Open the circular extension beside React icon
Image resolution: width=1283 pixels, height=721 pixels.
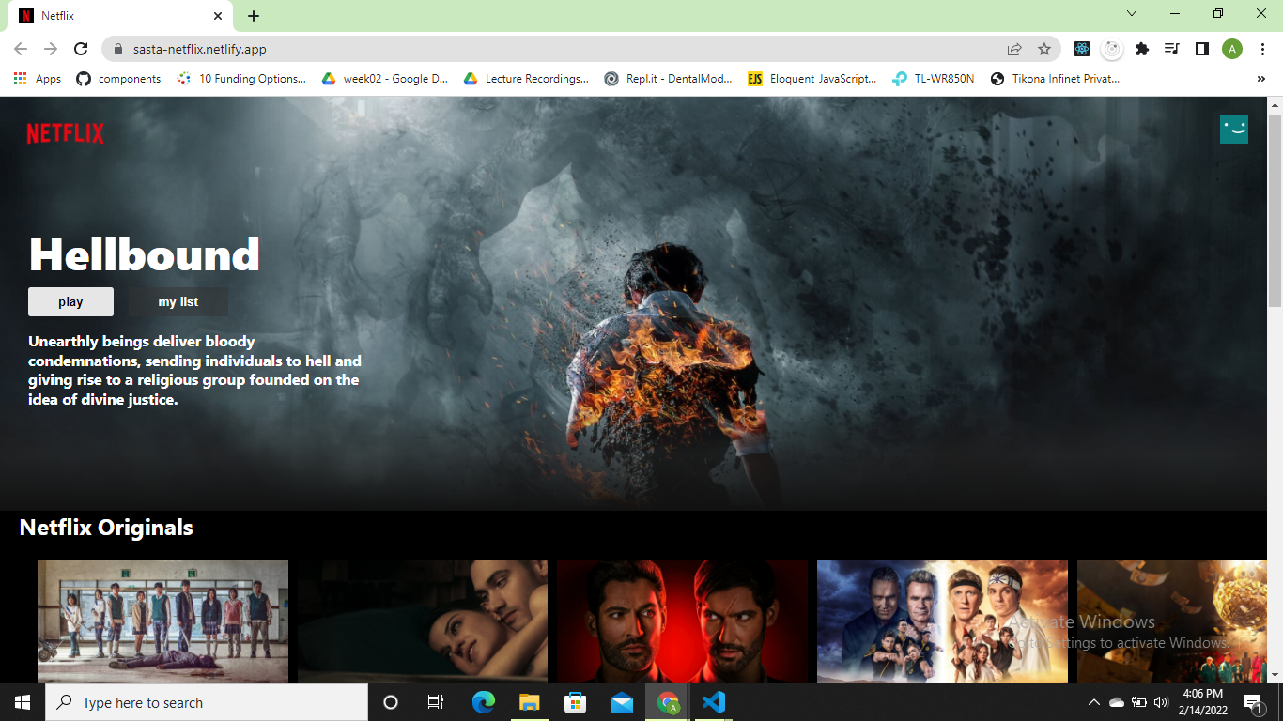pyautogui.click(x=1112, y=49)
